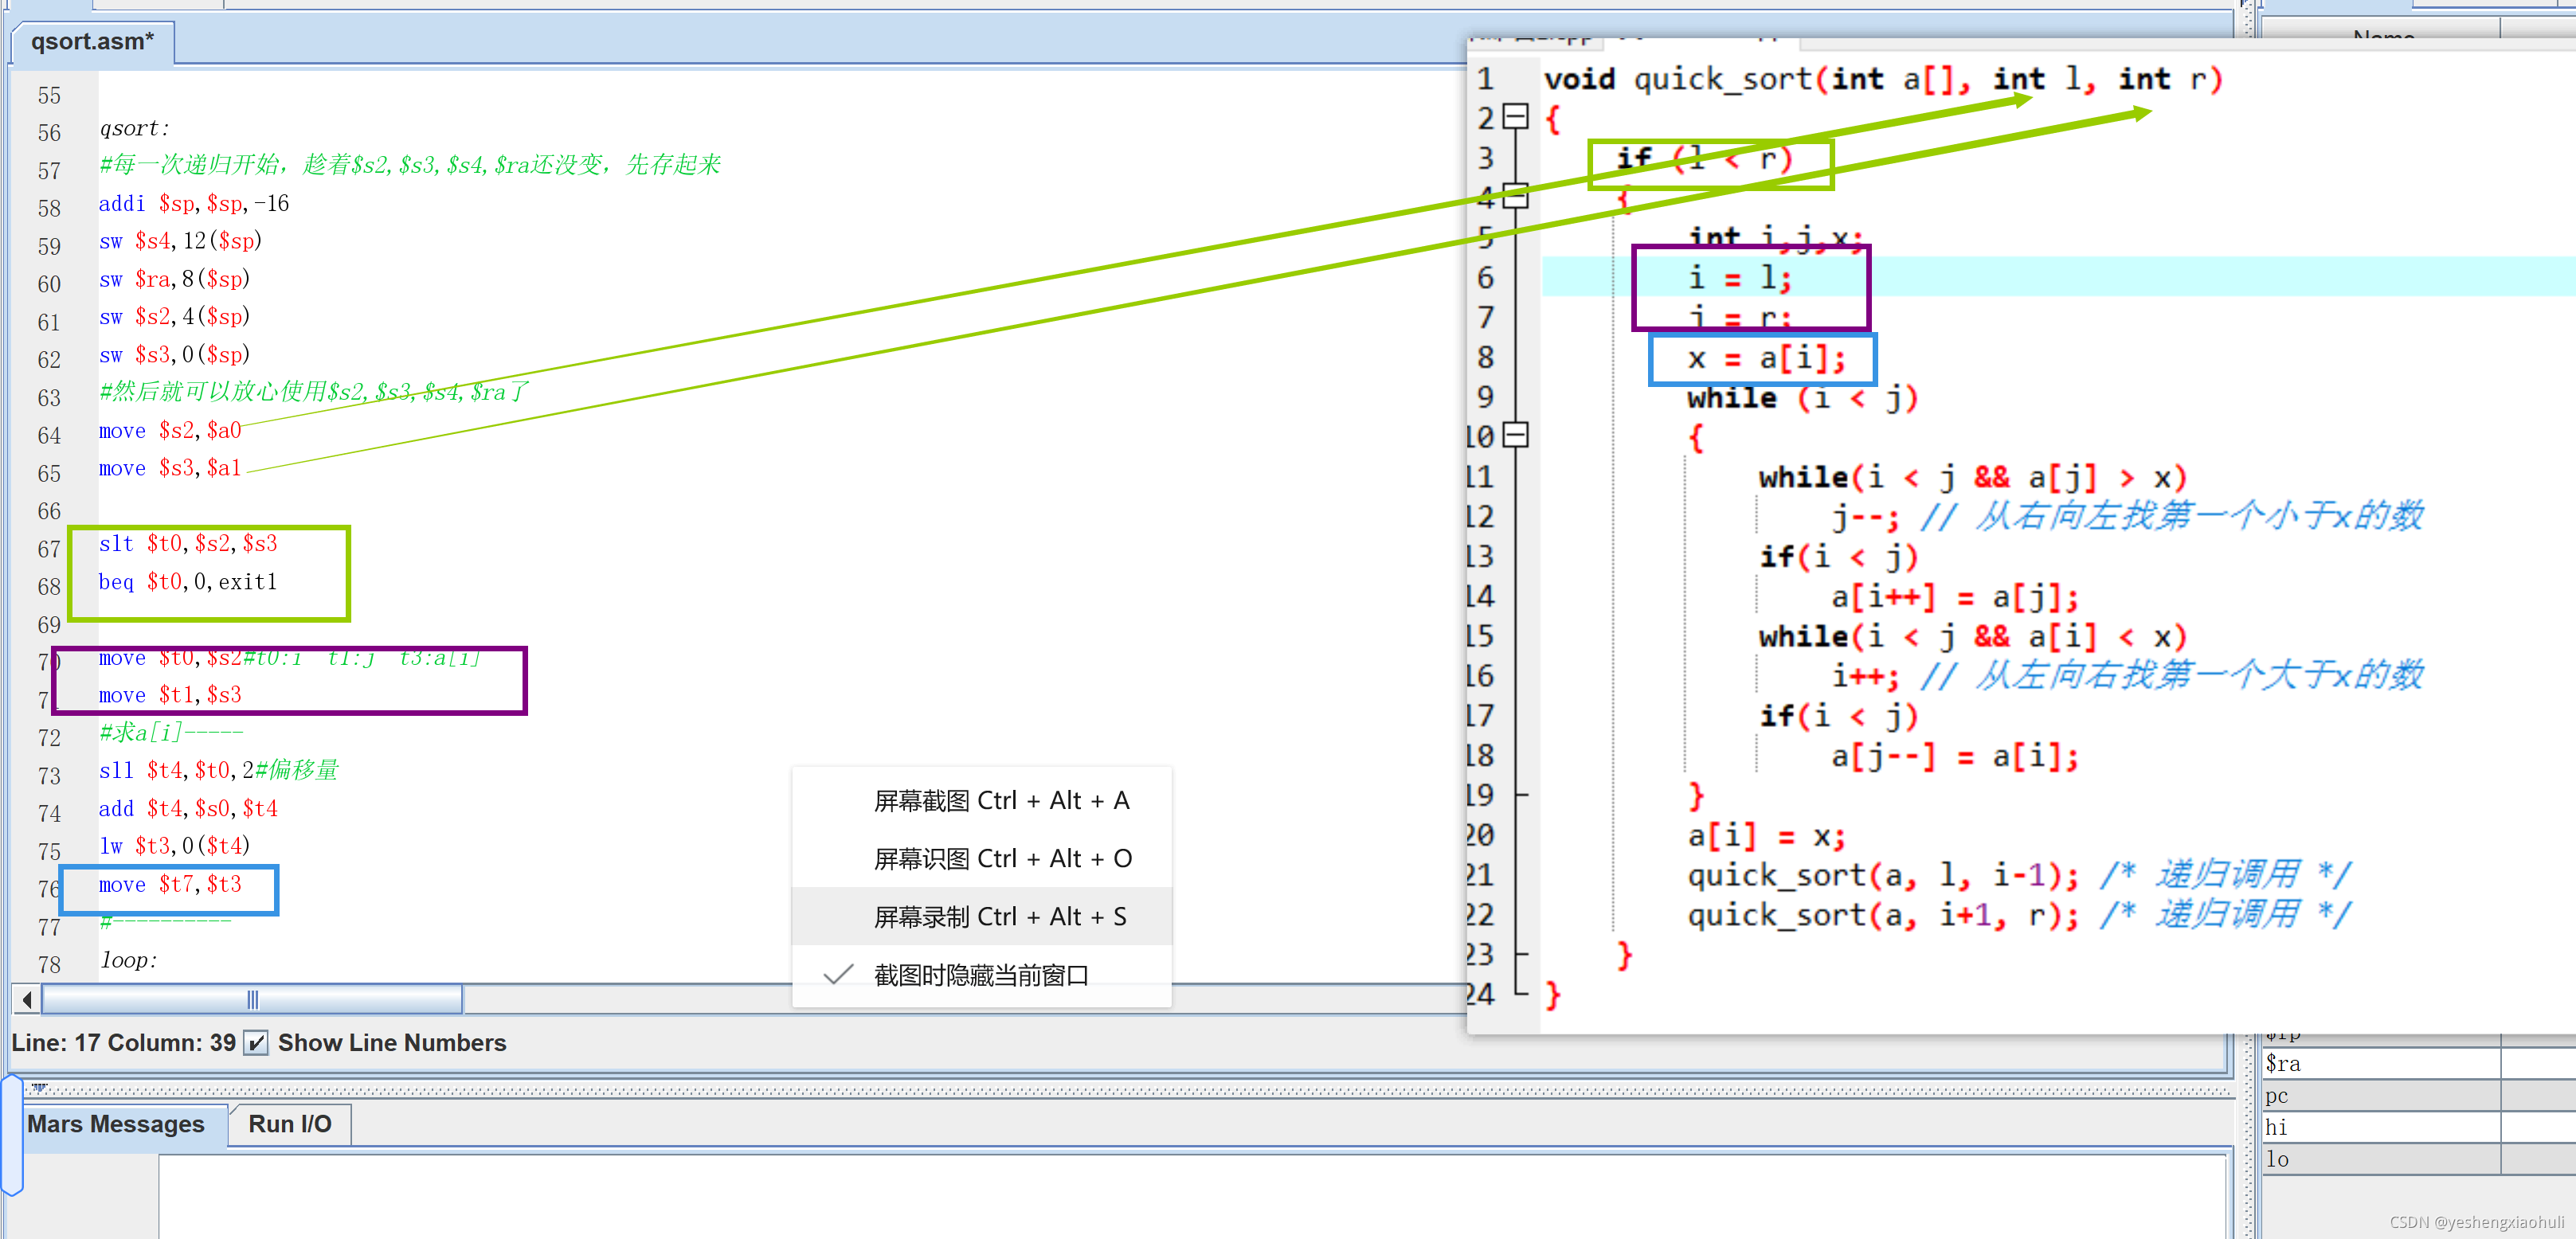This screenshot has width=2576, height=1239.
Task: Click the lo register row
Action: [x=2418, y=1160]
